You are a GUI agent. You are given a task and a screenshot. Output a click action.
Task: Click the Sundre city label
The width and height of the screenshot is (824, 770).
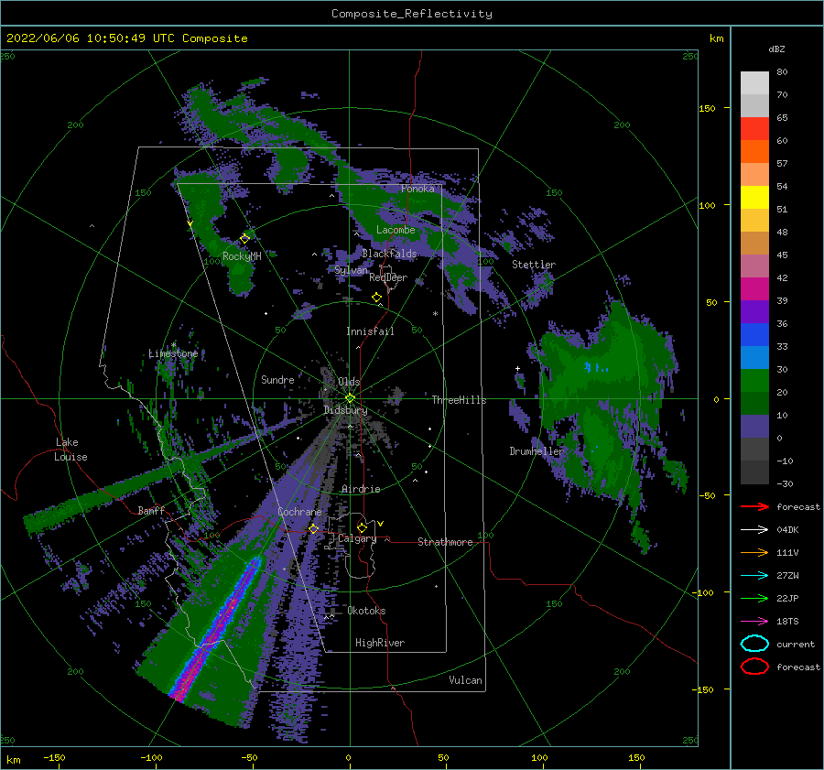click(277, 379)
